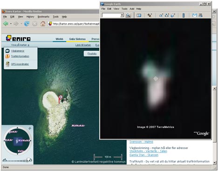Pan the Eniro map east with the right arrow
The image size is (218, 171).
point(31,141)
